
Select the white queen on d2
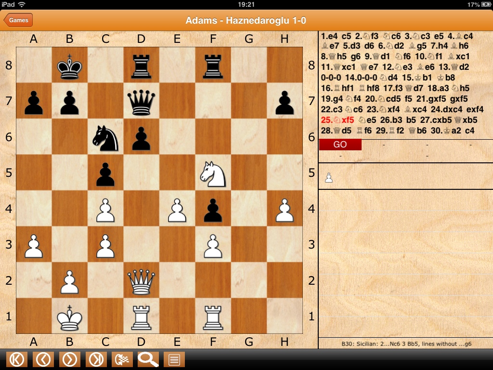pos(142,281)
